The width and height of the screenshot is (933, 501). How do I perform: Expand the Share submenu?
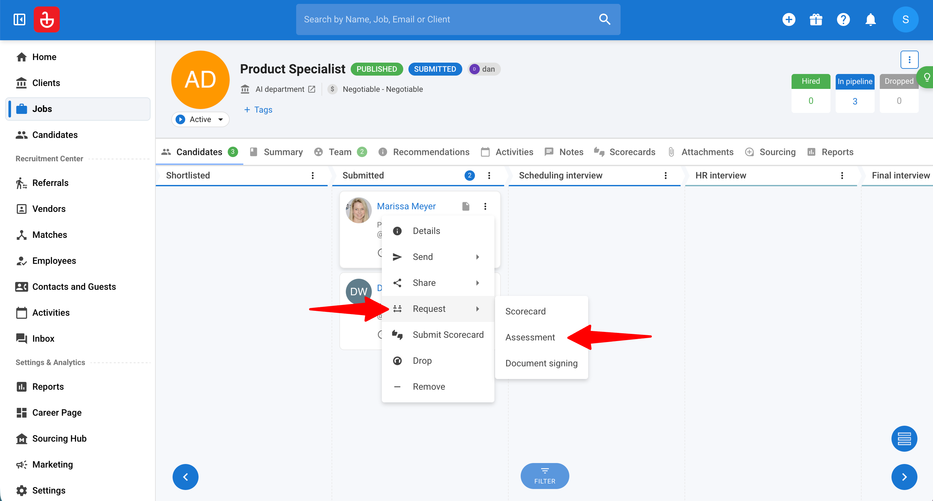[438, 283]
